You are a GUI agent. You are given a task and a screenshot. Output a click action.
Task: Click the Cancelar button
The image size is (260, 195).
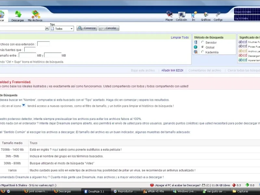tap(109, 28)
